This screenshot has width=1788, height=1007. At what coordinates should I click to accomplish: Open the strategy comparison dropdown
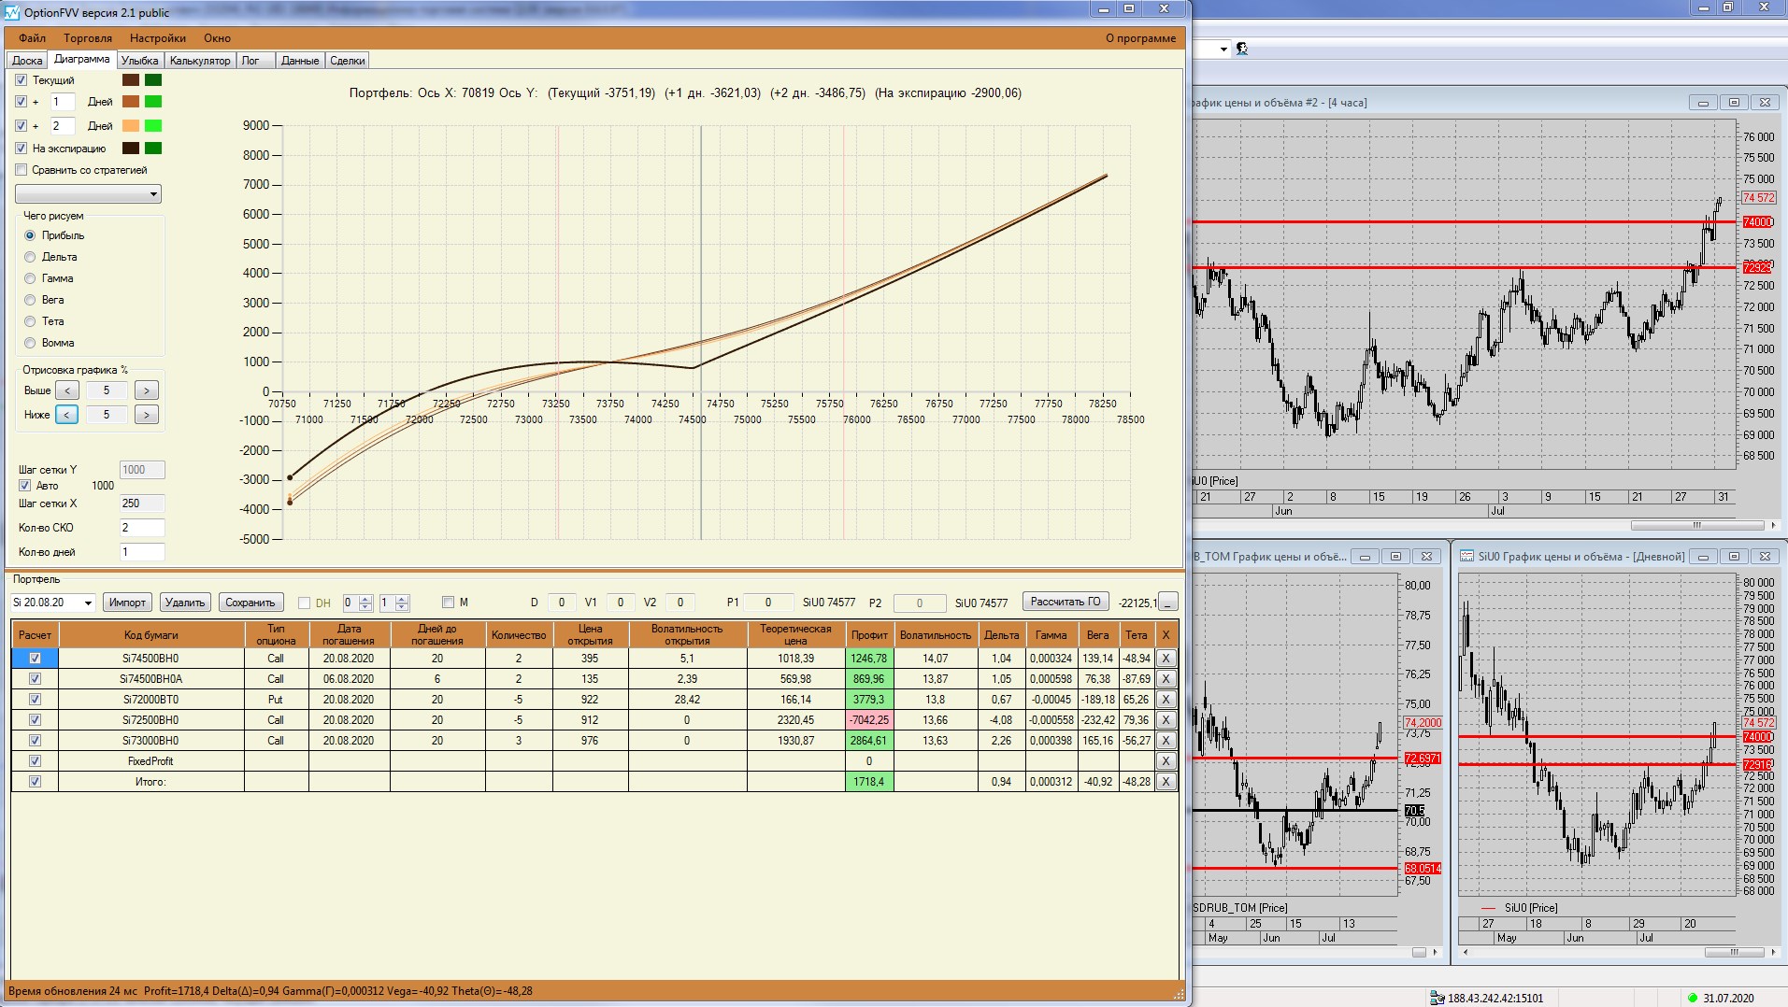coord(88,194)
